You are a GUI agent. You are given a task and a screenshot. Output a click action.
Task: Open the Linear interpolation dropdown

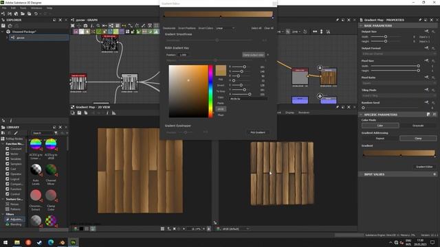pyautogui.click(x=225, y=28)
